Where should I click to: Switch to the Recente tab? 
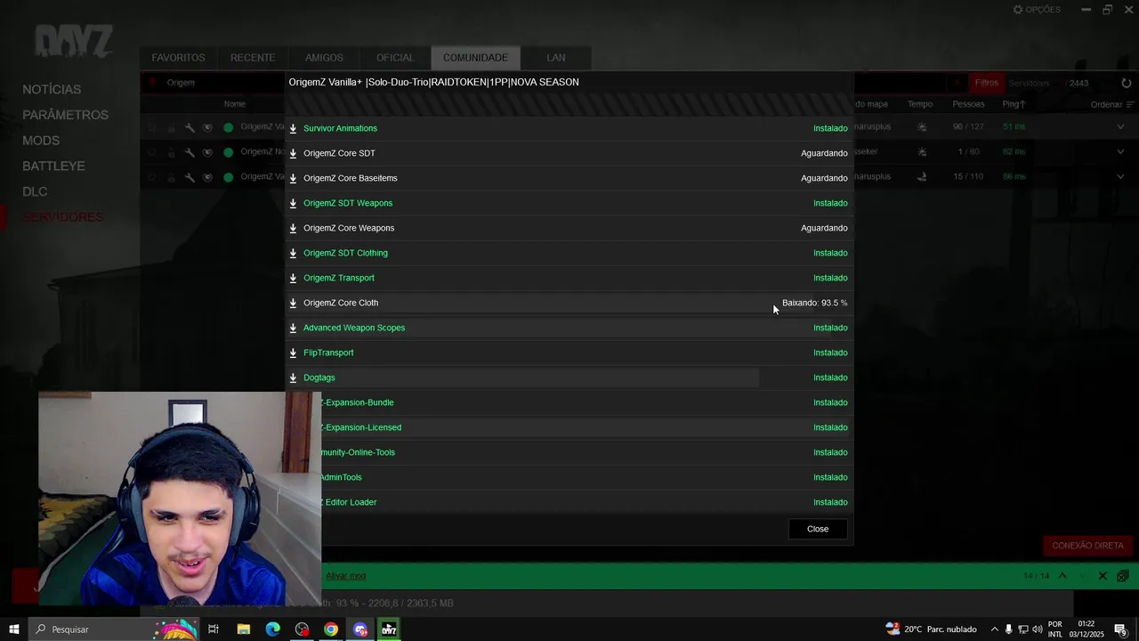point(253,58)
